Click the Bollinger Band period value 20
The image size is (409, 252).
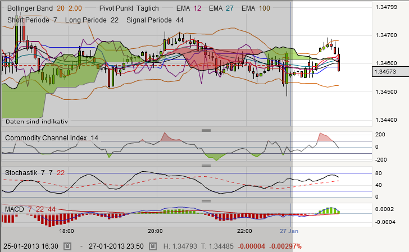[x=61, y=8]
